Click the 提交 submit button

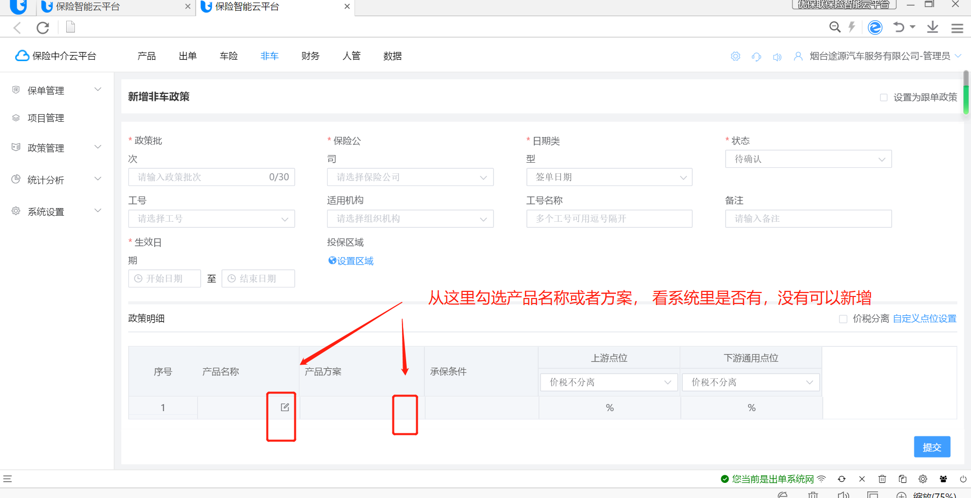point(932,447)
